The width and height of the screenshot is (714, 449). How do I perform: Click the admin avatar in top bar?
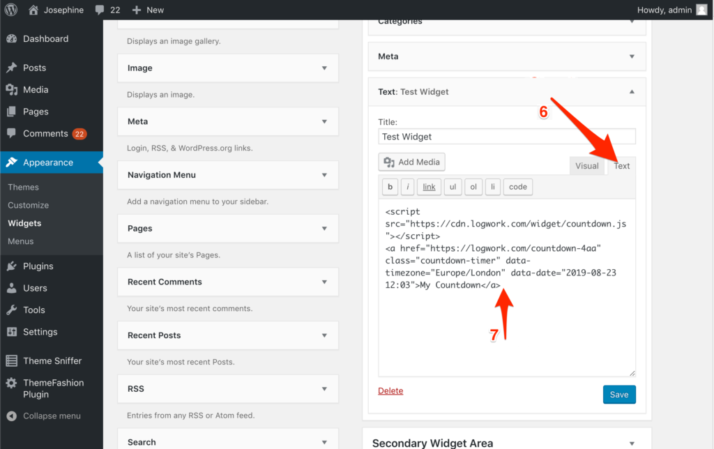(701, 10)
